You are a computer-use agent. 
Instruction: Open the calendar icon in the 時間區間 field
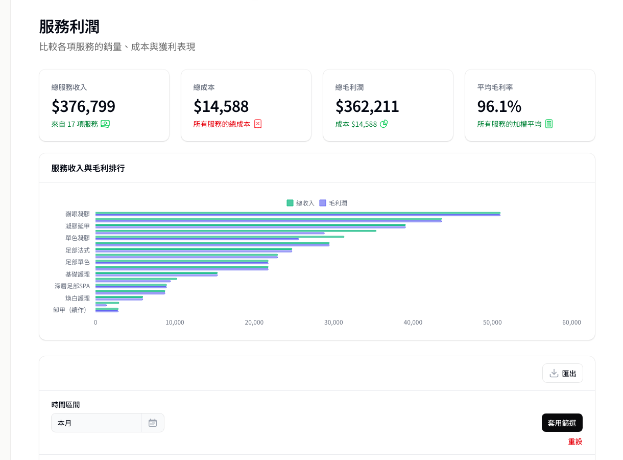point(153,423)
